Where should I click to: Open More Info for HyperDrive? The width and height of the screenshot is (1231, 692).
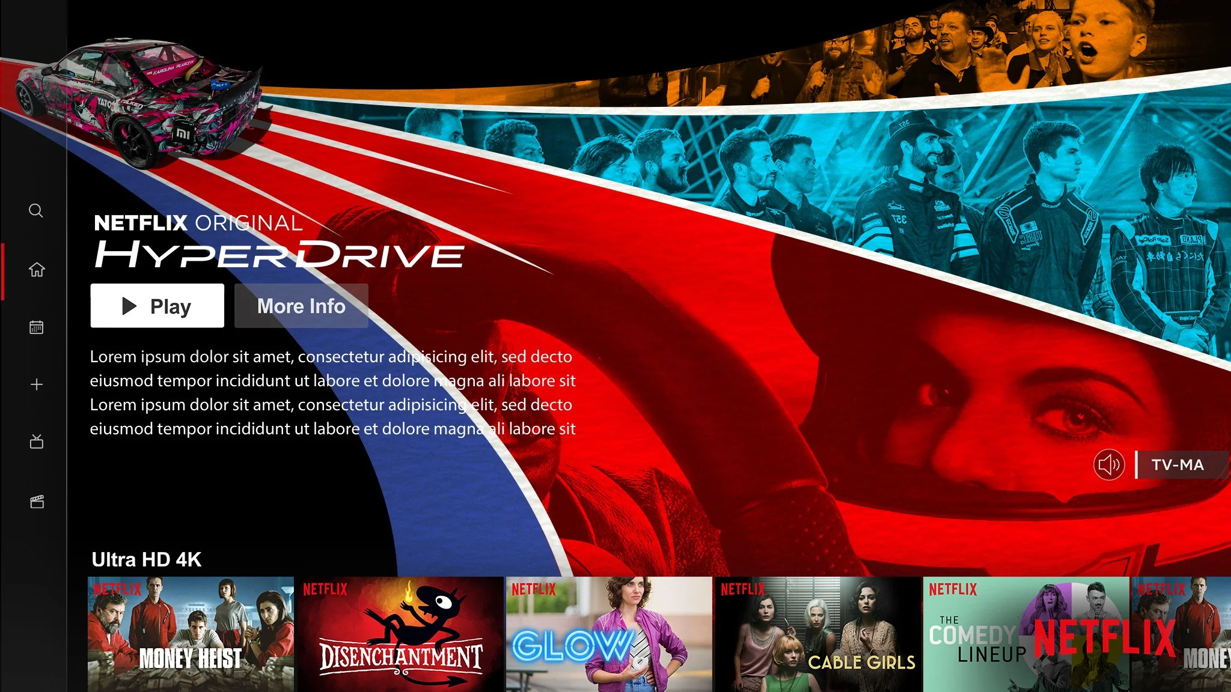click(x=301, y=306)
